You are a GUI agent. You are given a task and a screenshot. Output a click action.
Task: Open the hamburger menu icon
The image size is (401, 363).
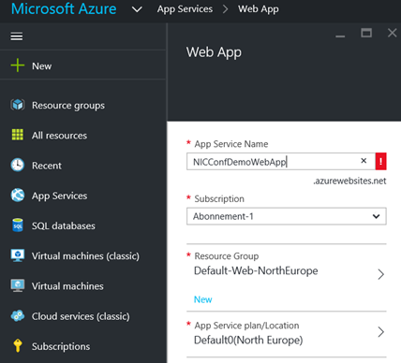click(17, 36)
